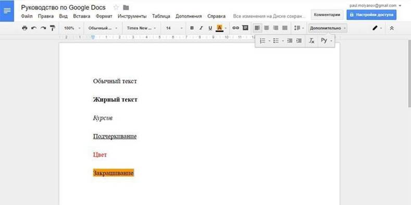Screen dimensions: 411x205
Task: Open the Формат menu
Action: tap(104, 16)
